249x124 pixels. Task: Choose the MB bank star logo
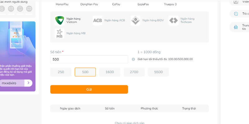[x=59, y=33]
